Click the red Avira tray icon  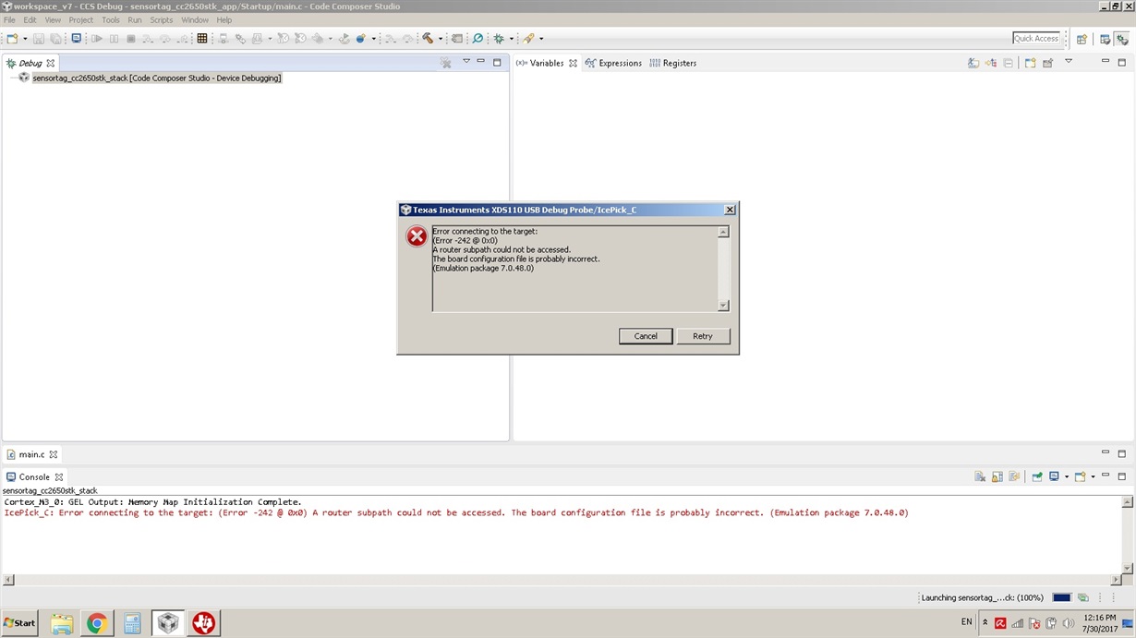[999, 623]
